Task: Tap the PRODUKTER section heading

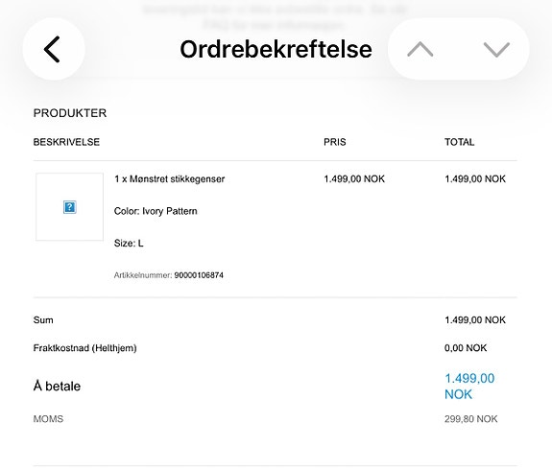Action: (70, 113)
